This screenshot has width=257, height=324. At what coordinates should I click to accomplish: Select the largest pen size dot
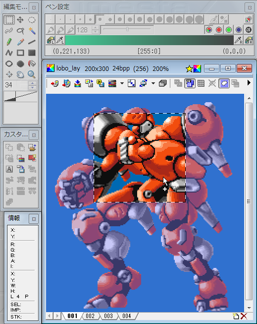pos(199,19)
